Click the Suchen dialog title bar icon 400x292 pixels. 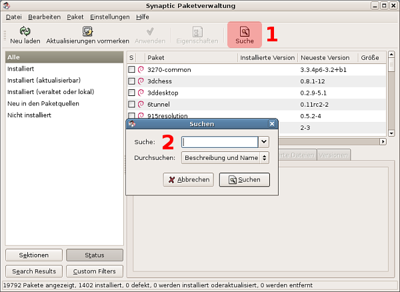pyautogui.click(x=132, y=124)
